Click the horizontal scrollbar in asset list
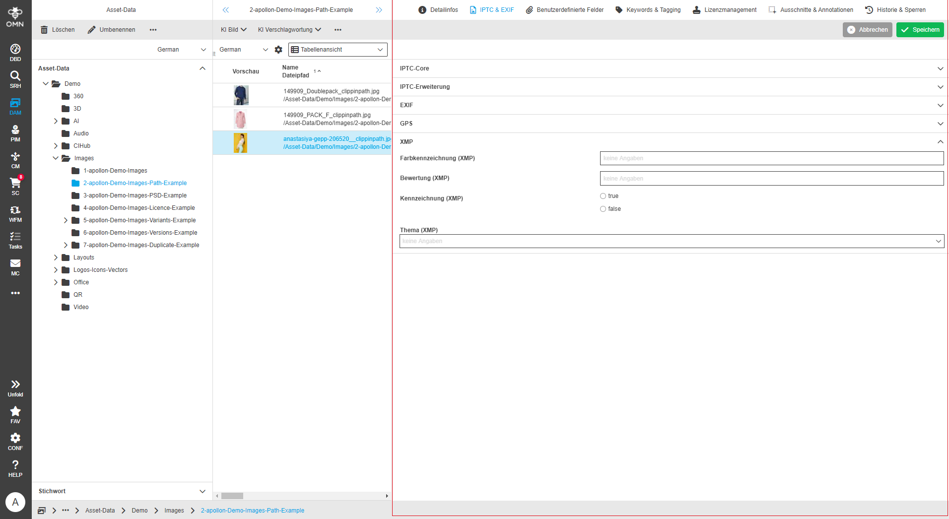 tap(232, 496)
